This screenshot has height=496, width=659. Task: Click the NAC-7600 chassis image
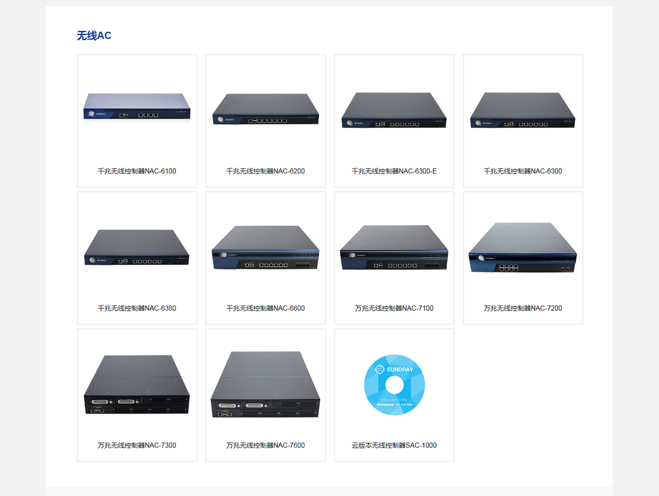[x=265, y=384]
